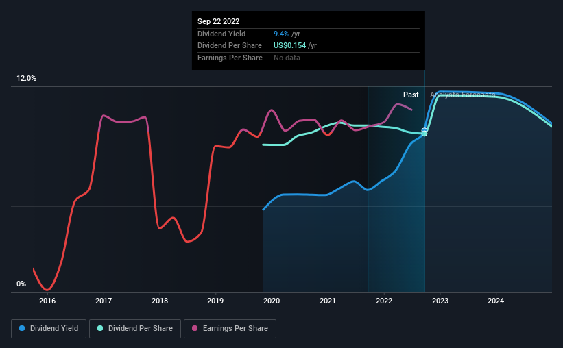The image size is (563, 348).
Task: Click the teal Dividend Per Share legend dot
Action: coord(100,328)
